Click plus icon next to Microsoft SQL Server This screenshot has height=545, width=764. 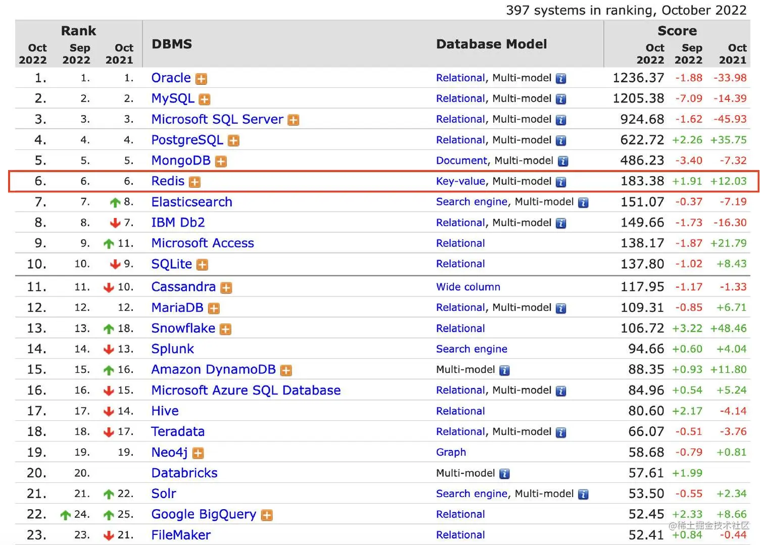[x=293, y=120]
